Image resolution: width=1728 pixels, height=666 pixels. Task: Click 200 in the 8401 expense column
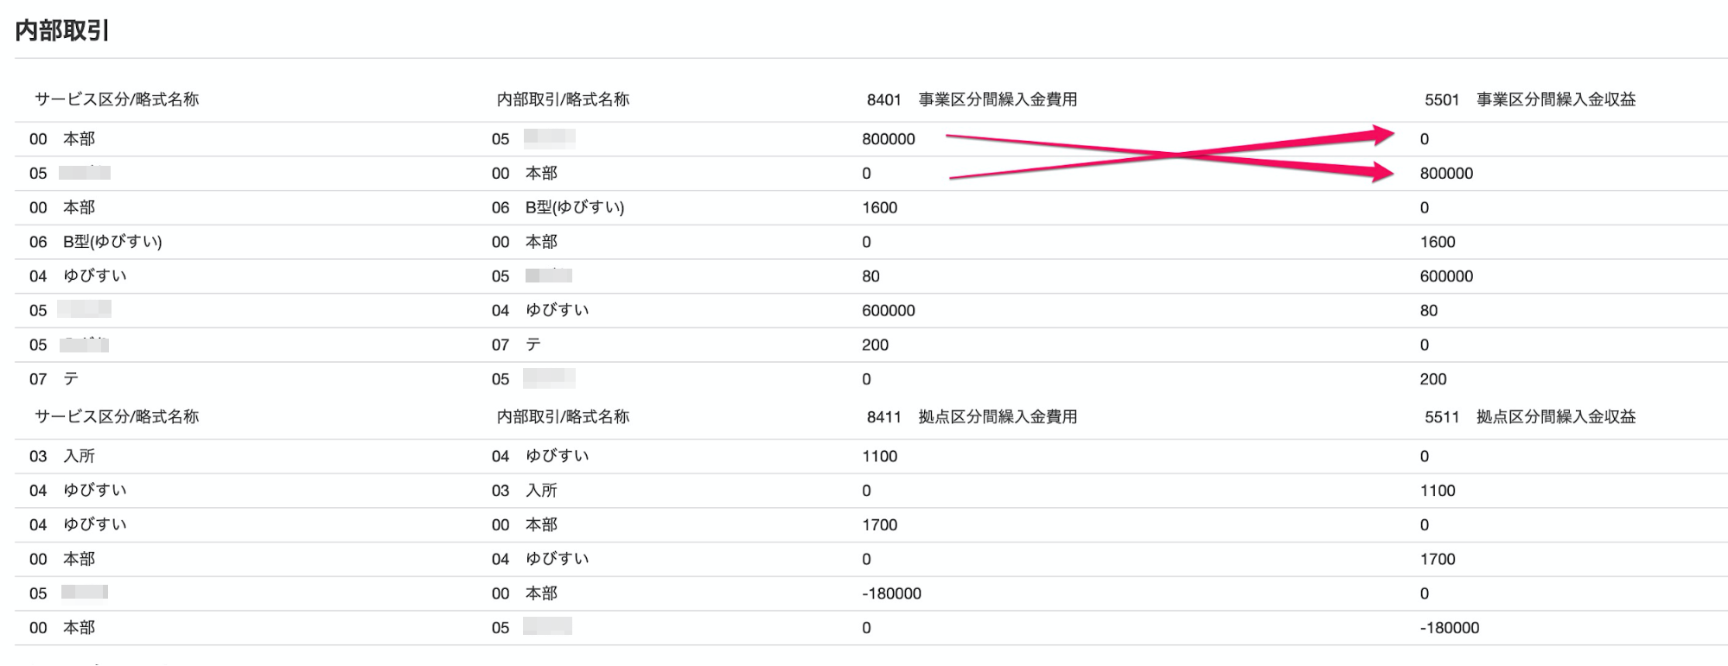875,345
